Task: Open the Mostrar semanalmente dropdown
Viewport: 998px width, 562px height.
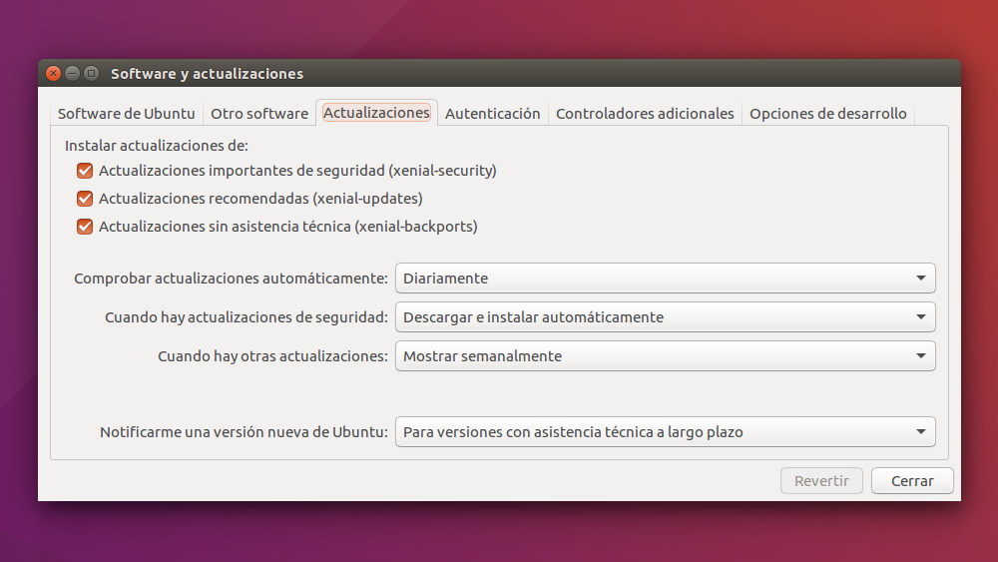Action: (665, 355)
